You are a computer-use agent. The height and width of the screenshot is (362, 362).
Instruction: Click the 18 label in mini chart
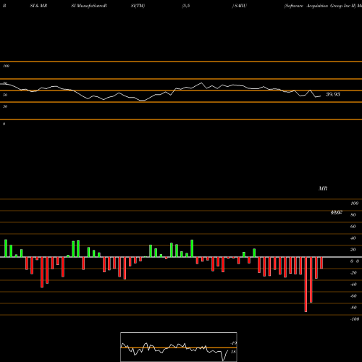pyautogui.click(x=233, y=352)
